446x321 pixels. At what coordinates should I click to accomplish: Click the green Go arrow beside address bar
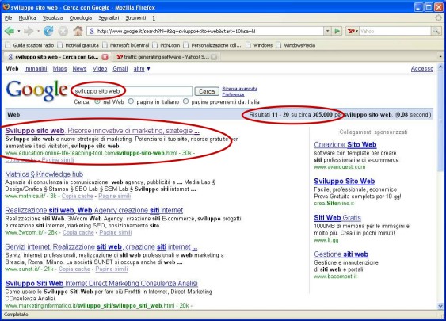(337, 31)
